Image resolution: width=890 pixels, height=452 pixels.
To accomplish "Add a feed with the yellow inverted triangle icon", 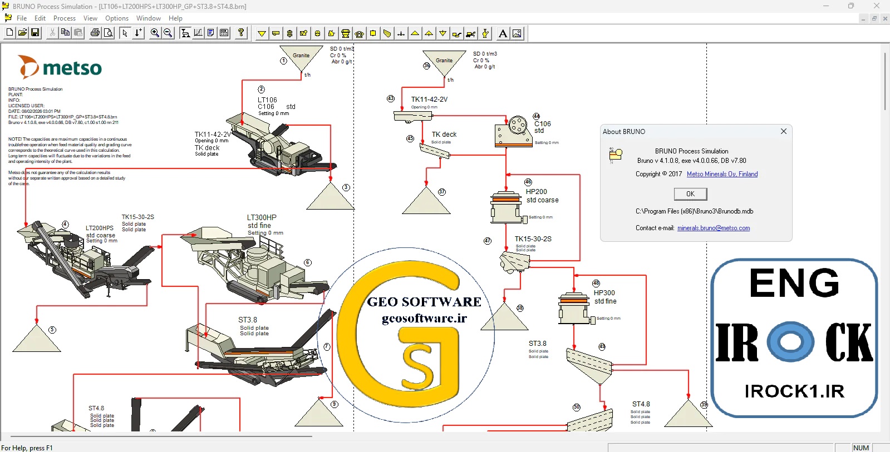I will (262, 33).
